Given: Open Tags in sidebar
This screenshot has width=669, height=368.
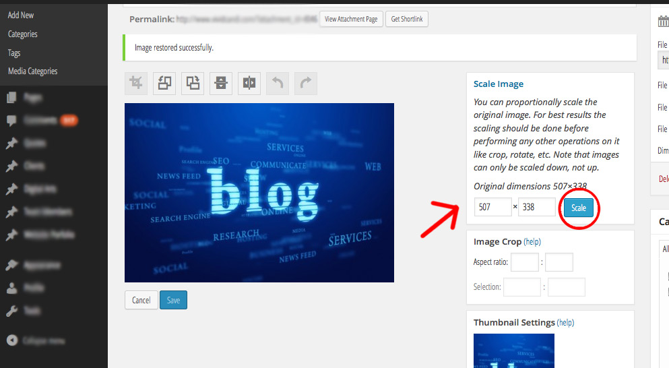Looking at the screenshot, I should tap(14, 53).
